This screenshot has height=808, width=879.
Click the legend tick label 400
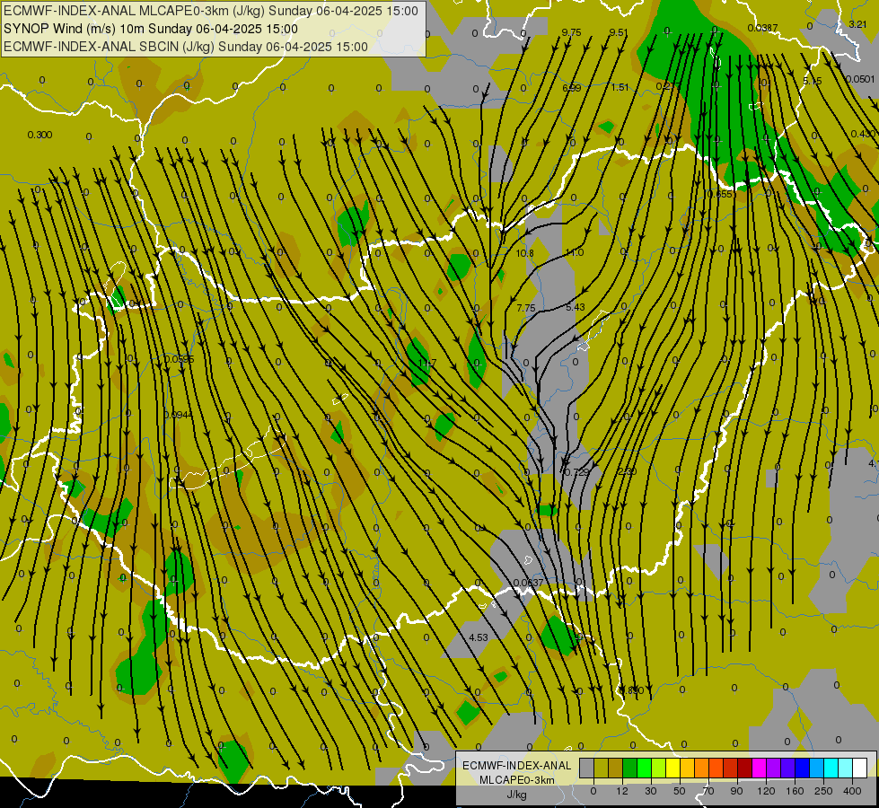[x=852, y=791]
